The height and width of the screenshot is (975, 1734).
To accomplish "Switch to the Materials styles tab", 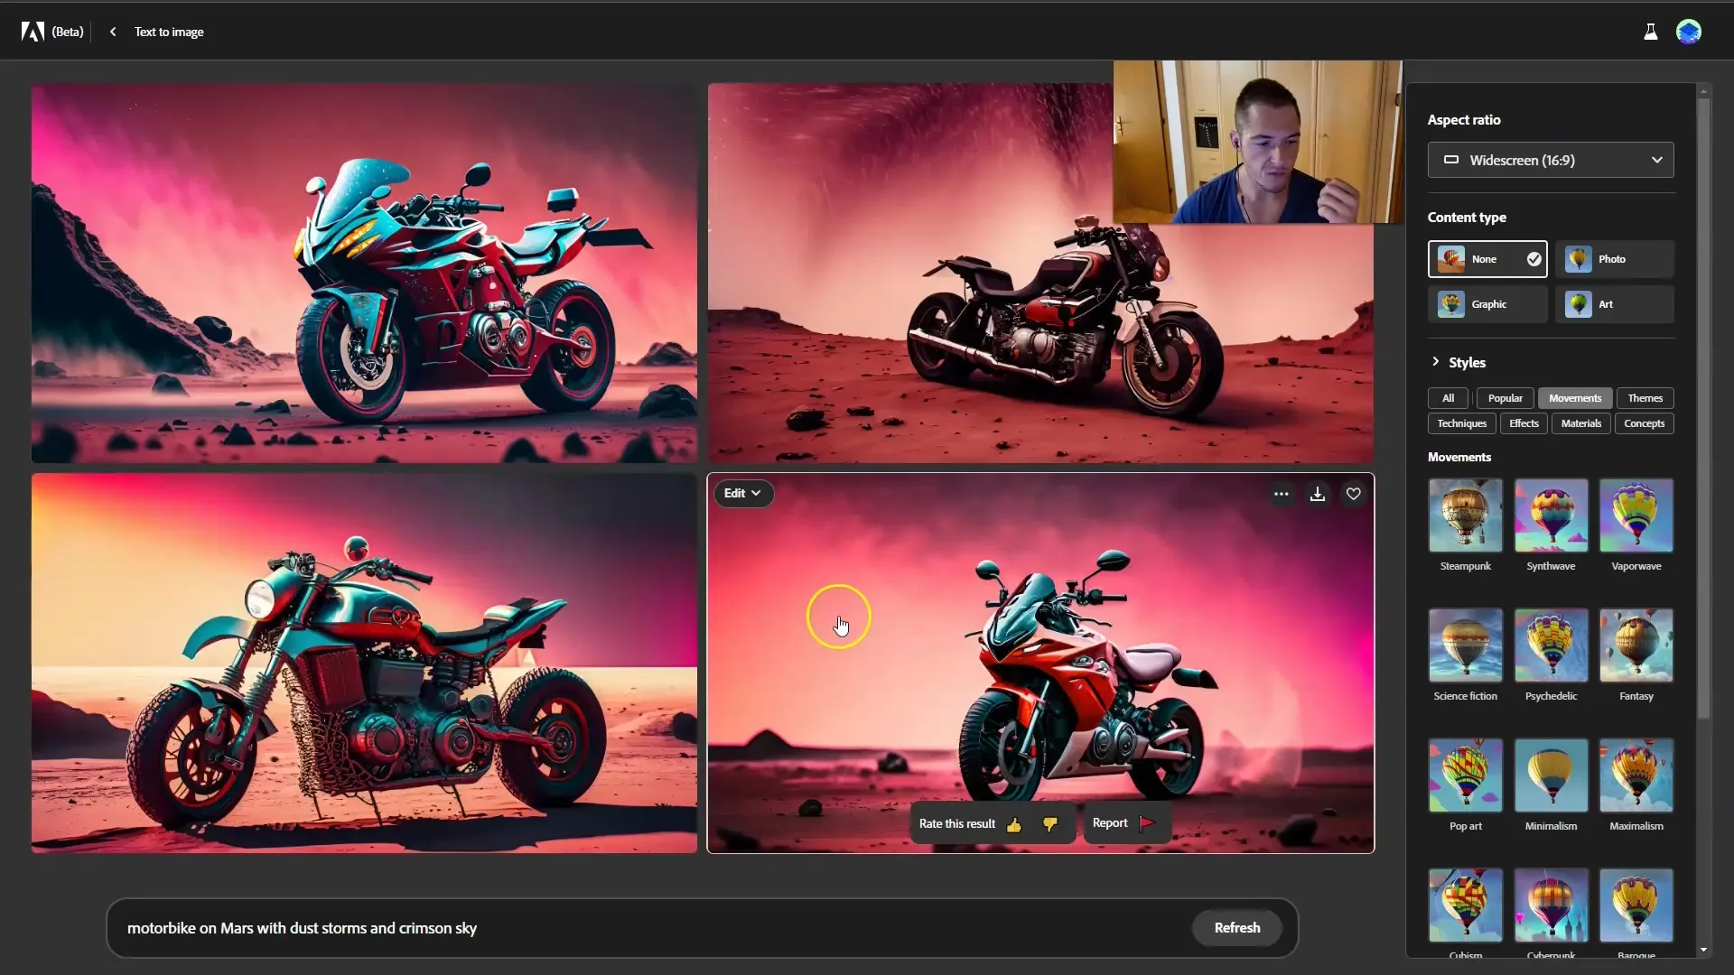I will coord(1580,423).
